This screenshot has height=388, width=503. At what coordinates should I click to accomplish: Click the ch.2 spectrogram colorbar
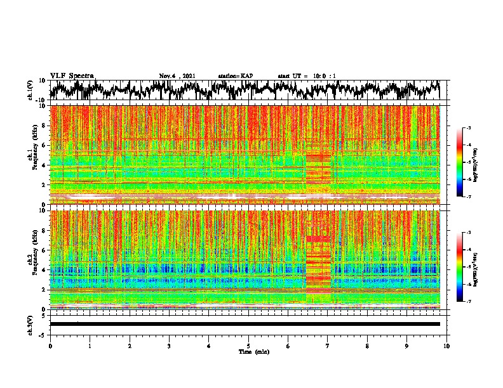460,267
